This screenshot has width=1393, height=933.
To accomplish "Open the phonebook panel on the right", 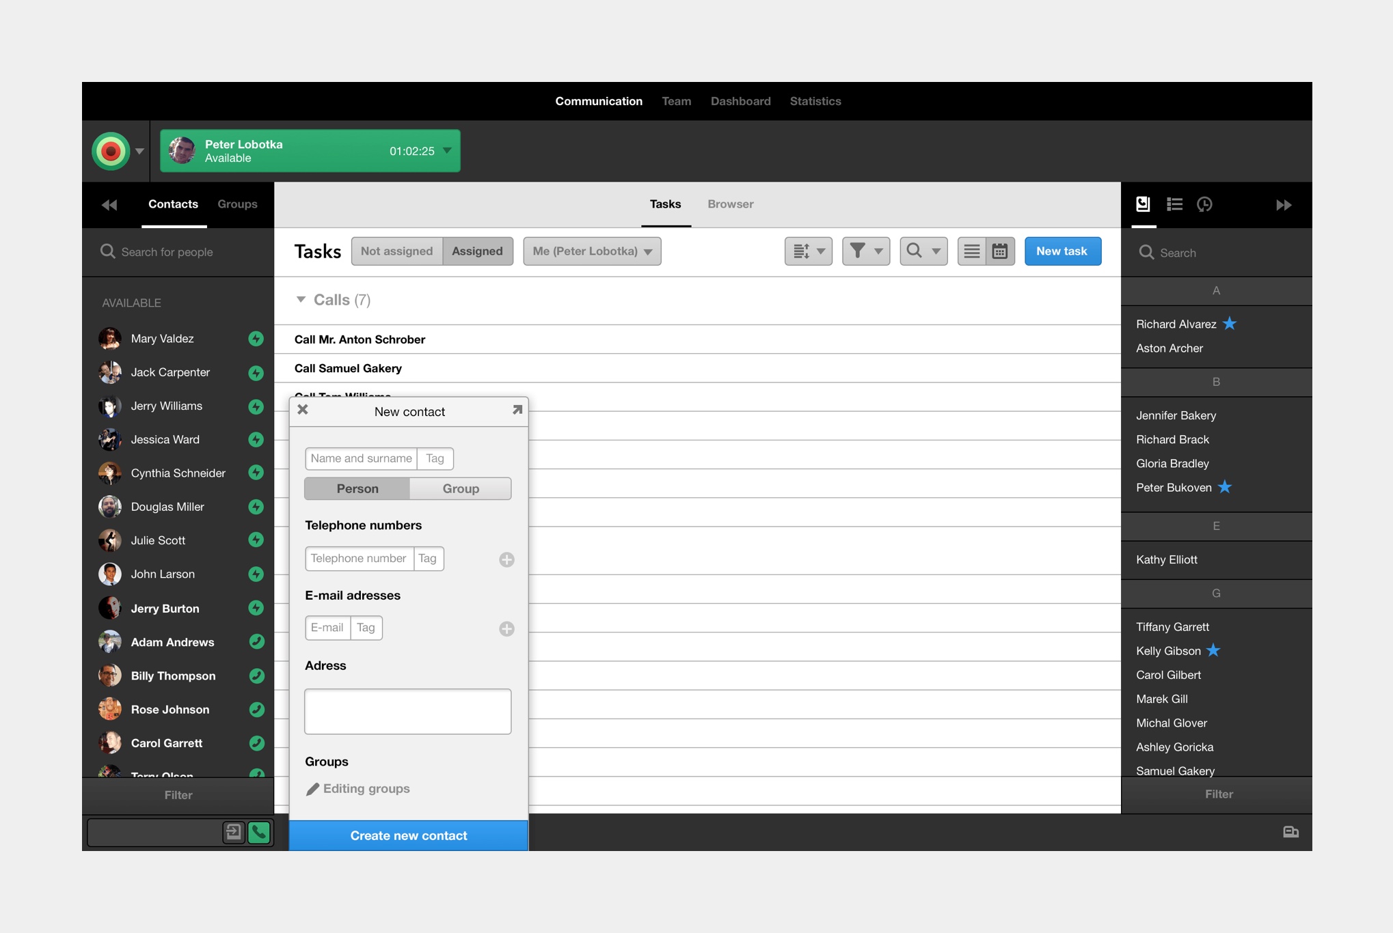I will coord(1143,204).
